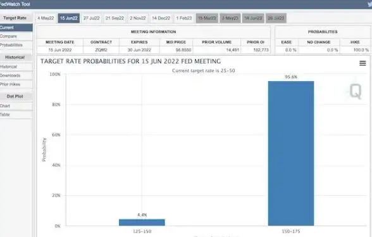The height and width of the screenshot is (237, 372).
Task: Click the greyed 15 Mar23 tab
Action: (207, 18)
